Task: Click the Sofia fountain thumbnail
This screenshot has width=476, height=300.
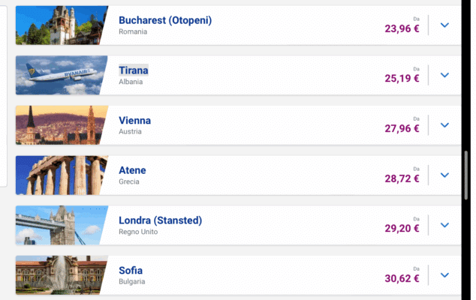Action: tap(59, 275)
